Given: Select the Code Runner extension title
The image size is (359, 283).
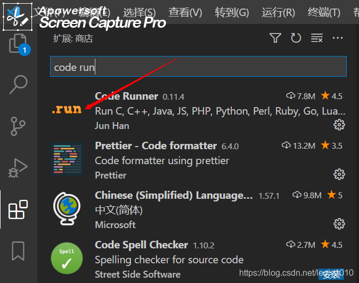Looking at the screenshot, I should tap(126, 96).
